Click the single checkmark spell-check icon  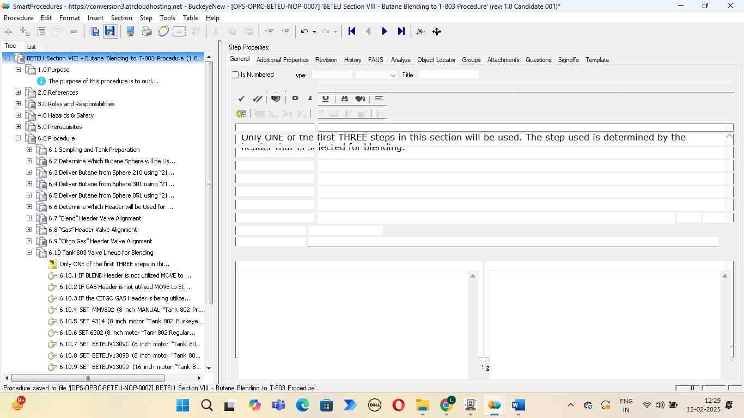coord(241,99)
